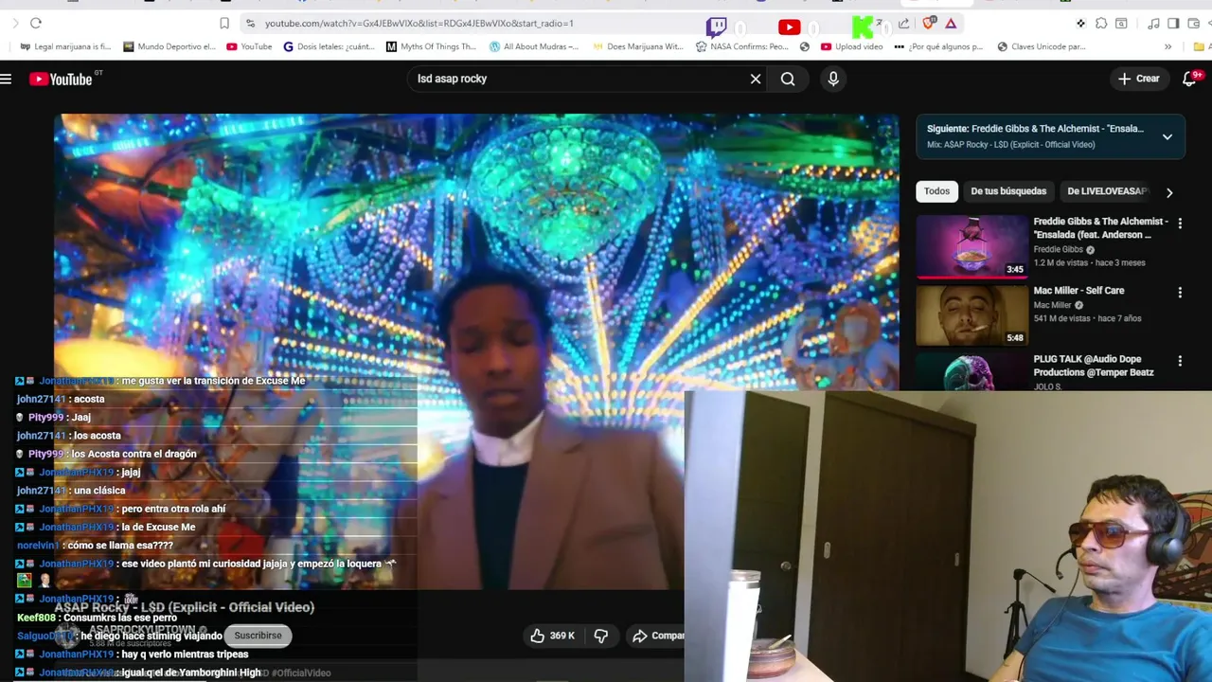The image size is (1212, 682).
Task: Open options menu for PLUG TALK video
Action: coord(1180,361)
